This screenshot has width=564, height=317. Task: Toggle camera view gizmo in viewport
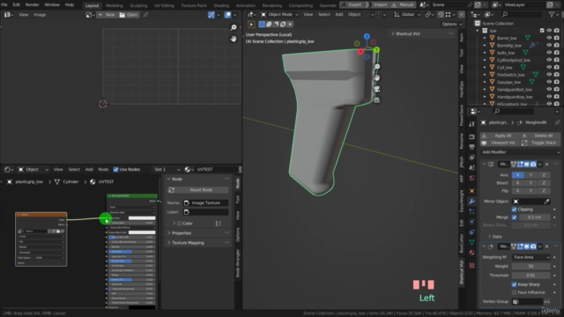(377, 89)
